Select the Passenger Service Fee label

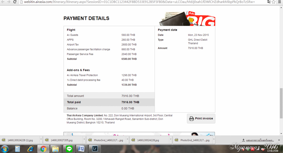(x=80, y=54)
